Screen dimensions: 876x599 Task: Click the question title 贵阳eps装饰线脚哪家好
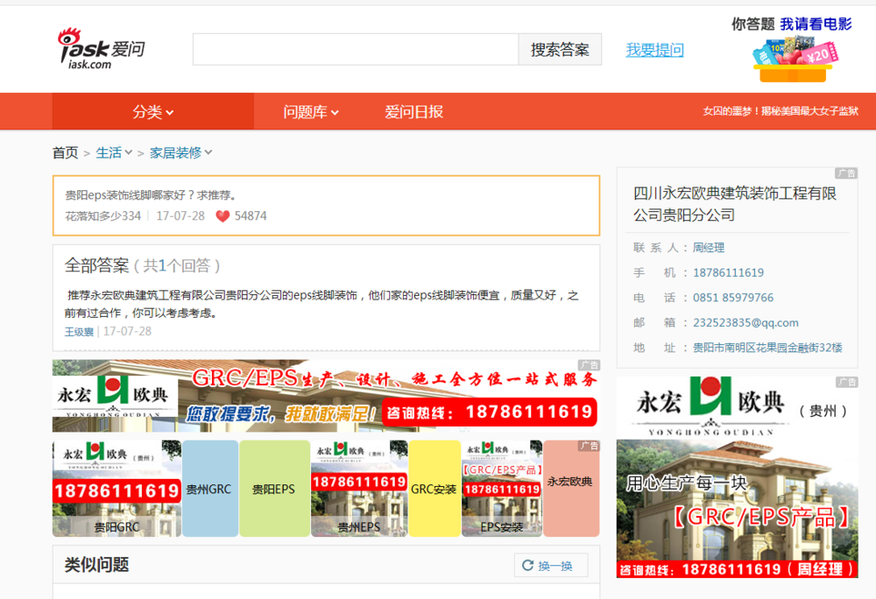point(151,194)
